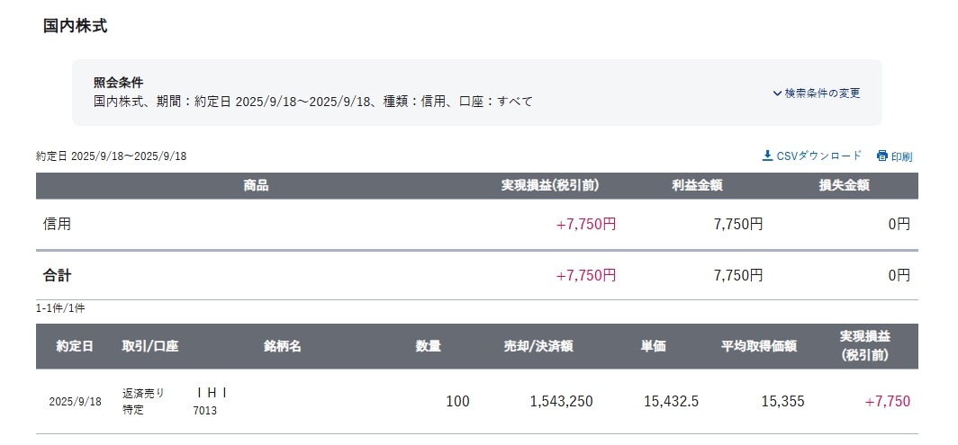Click the 合計 total row label

(x=57, y=275)
